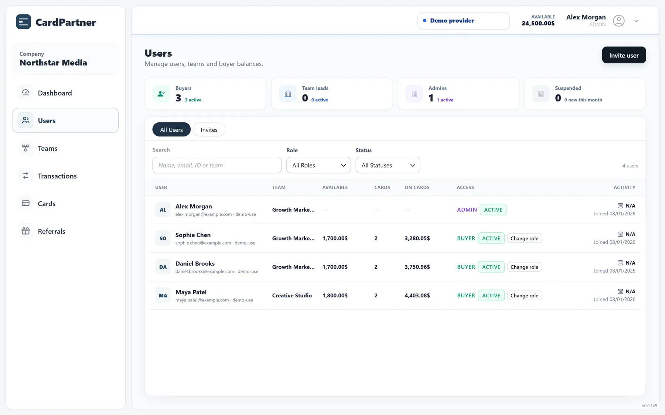Click the Buyers stat card icon
Image resolution: width=665 pixels, height=415 pixels.
[161, 94]
